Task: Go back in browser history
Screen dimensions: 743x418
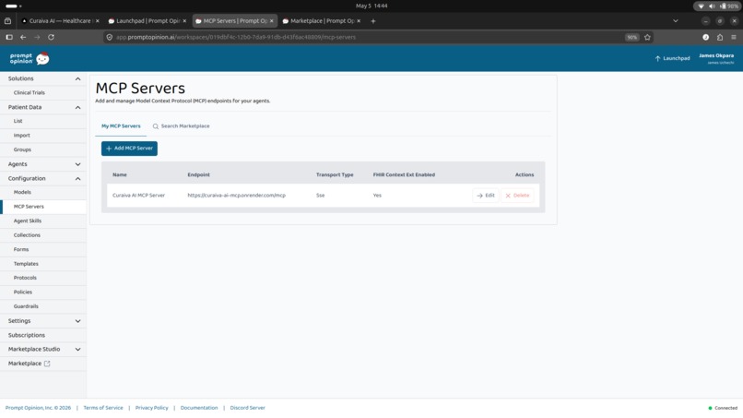Action: point(23,37)
